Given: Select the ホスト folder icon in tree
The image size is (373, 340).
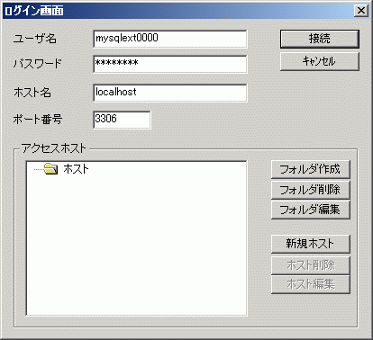Looking at the screenshot, I should tap(50, 169).
